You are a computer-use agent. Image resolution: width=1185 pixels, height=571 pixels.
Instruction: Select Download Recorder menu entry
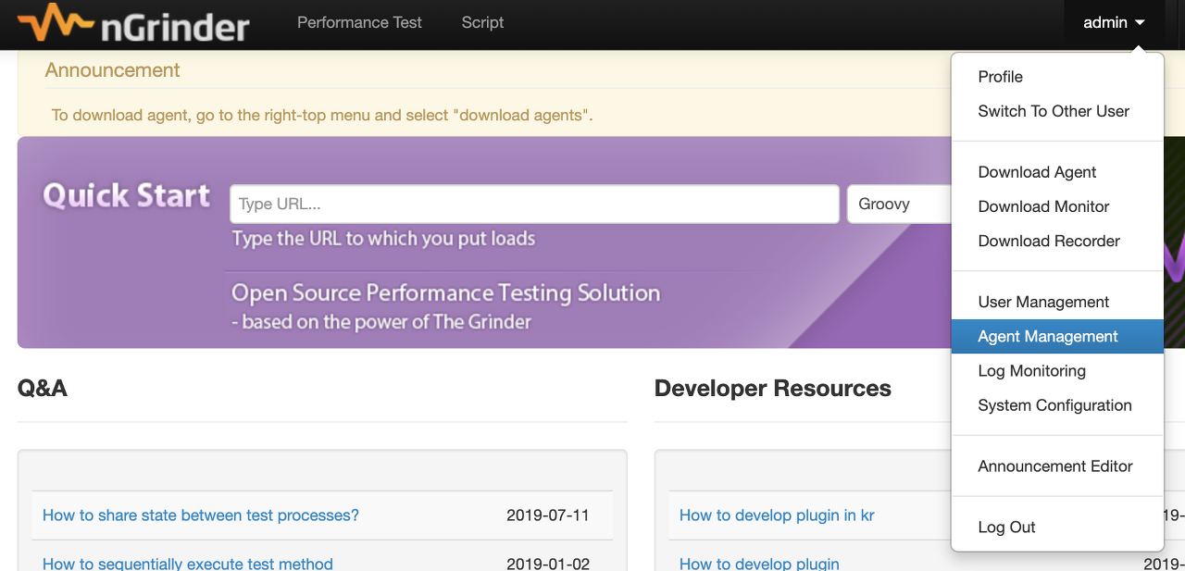click(x=1049, y=241)
